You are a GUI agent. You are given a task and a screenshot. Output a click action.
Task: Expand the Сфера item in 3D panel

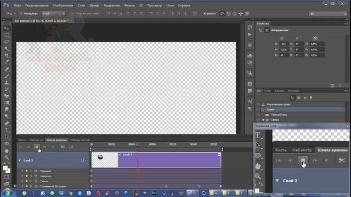(x=263, y=120)
